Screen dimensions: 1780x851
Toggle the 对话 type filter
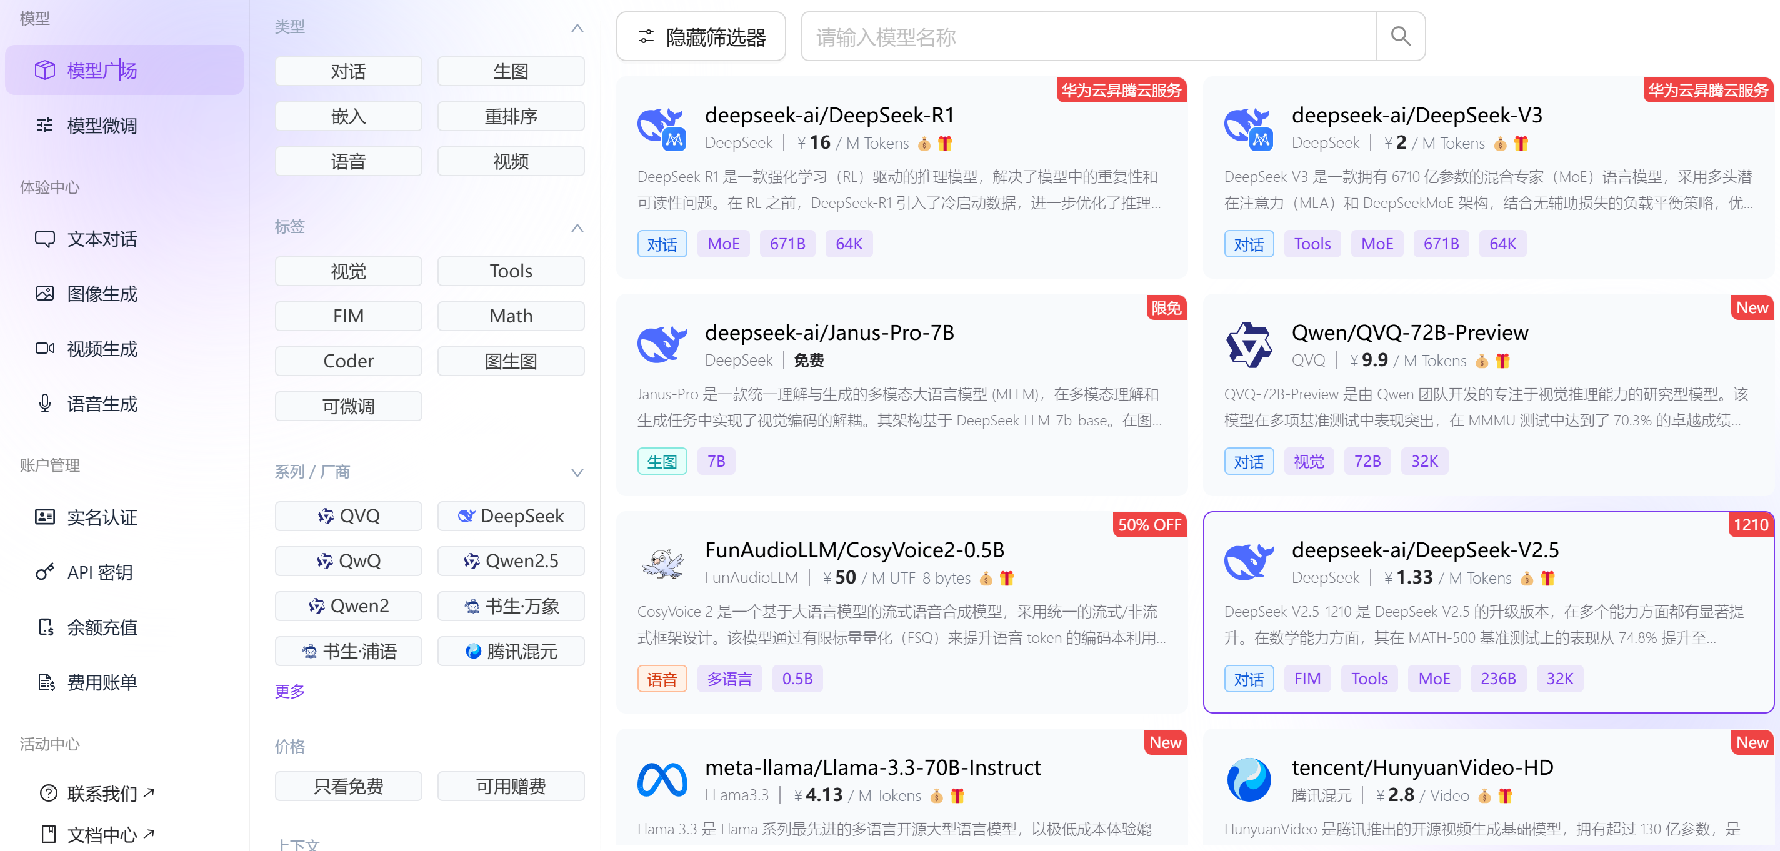[x=348, y=71]
